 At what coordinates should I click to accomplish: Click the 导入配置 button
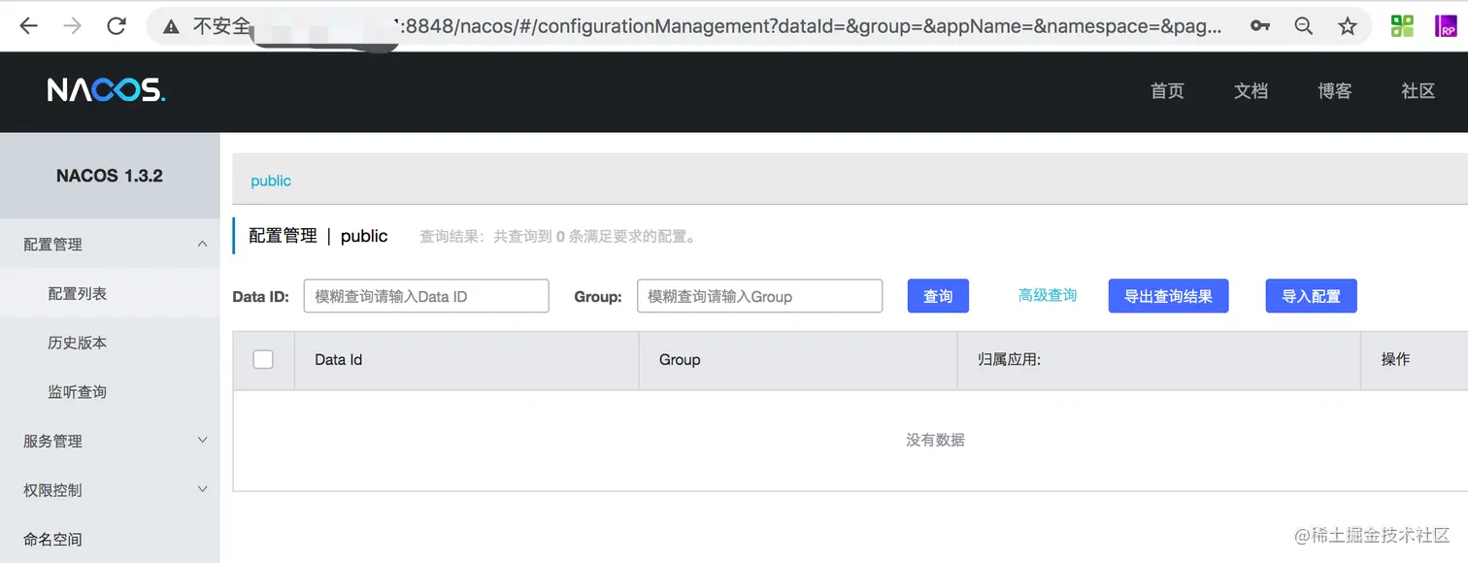[1311, 296]
